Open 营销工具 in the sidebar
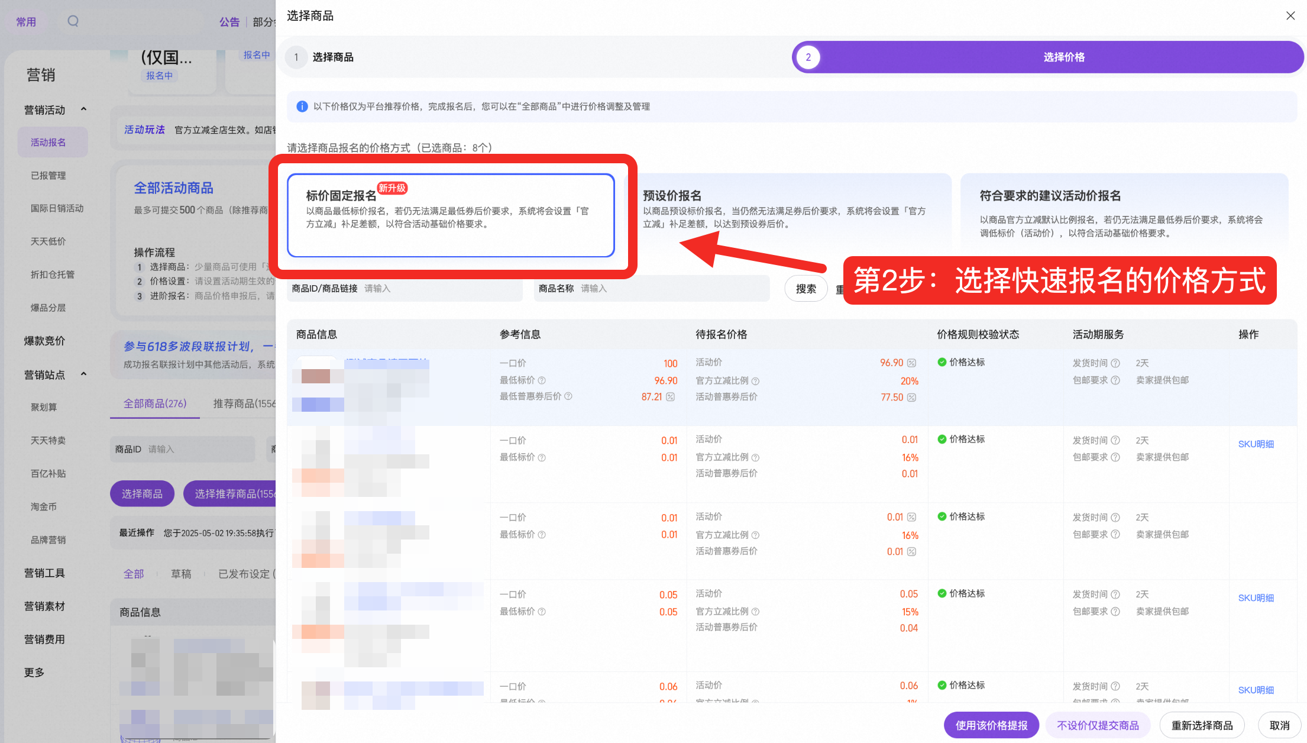 (x=44, y=573)
